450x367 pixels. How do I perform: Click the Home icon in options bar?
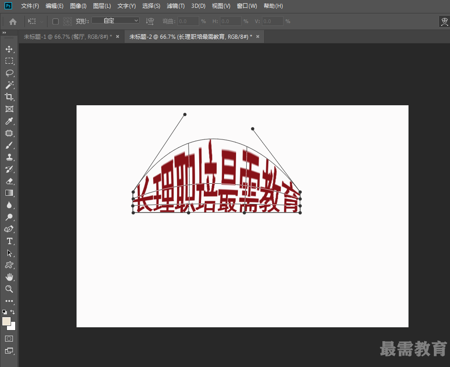[x=12, y=21]
